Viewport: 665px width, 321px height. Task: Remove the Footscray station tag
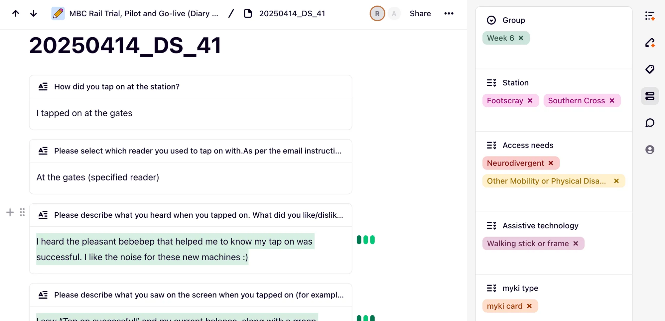[530, 101]
